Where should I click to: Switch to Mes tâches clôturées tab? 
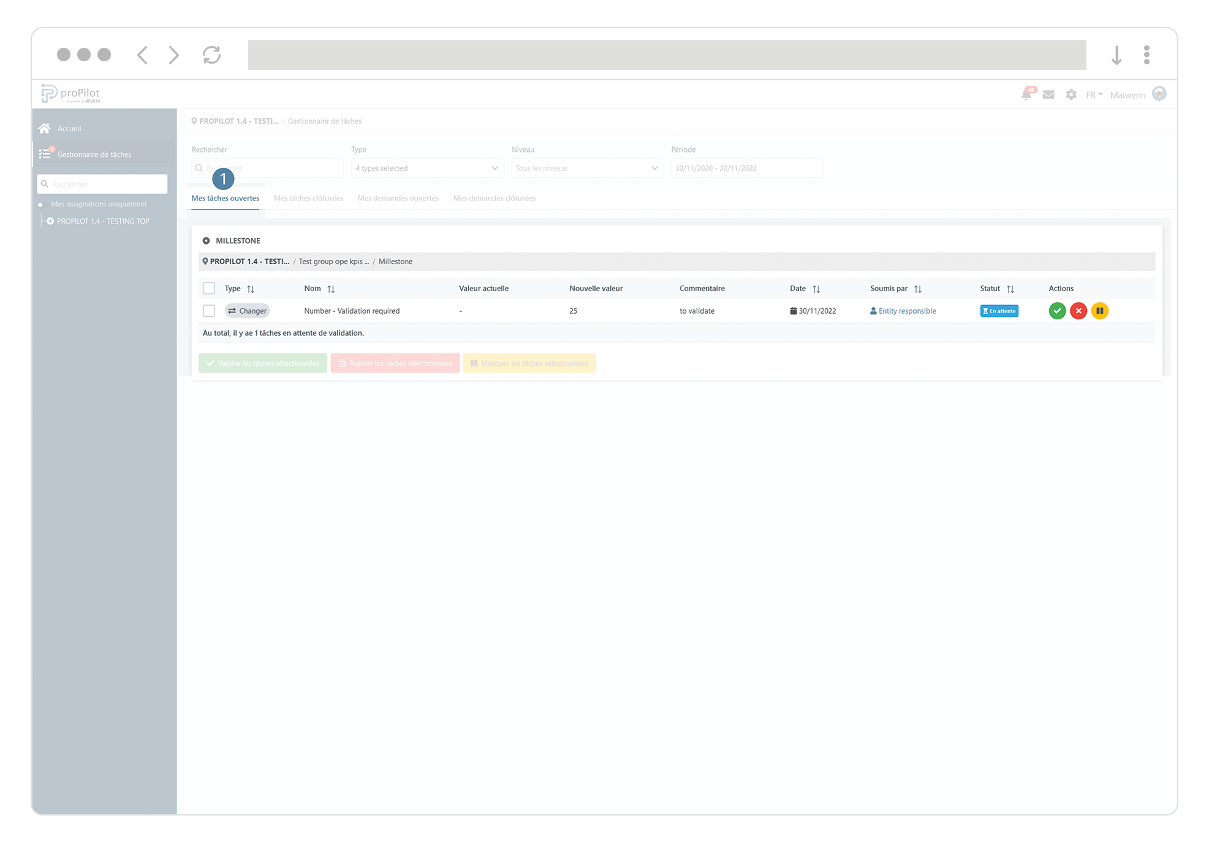(308, 199)
